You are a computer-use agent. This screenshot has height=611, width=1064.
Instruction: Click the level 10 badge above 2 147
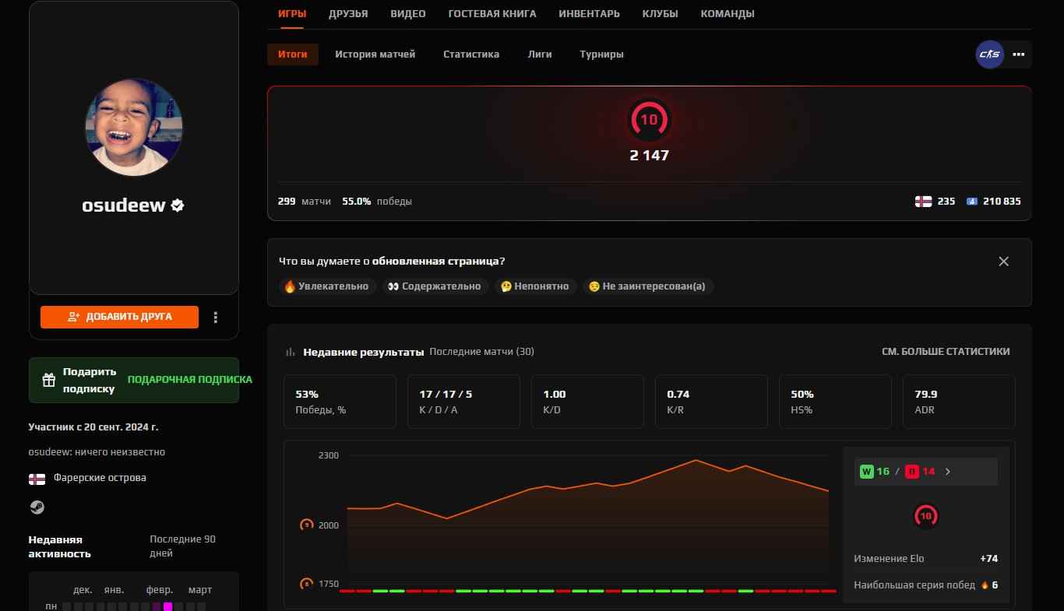tap(649, 120)
